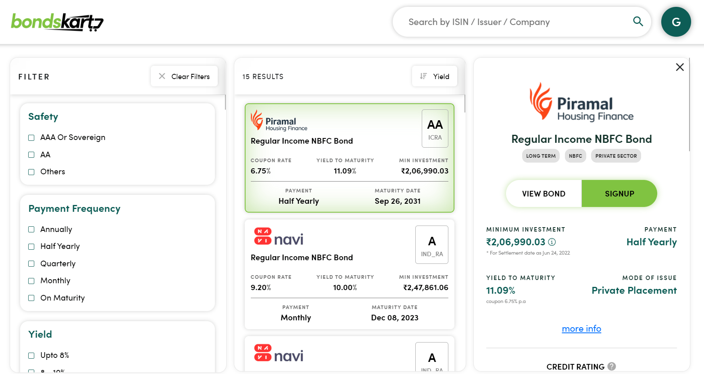The image size is (704, 374).
Task: Click the search magnifier icon
Action: (638, 21)
